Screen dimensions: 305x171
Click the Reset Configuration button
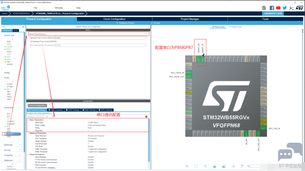click(x=37, y=105)
